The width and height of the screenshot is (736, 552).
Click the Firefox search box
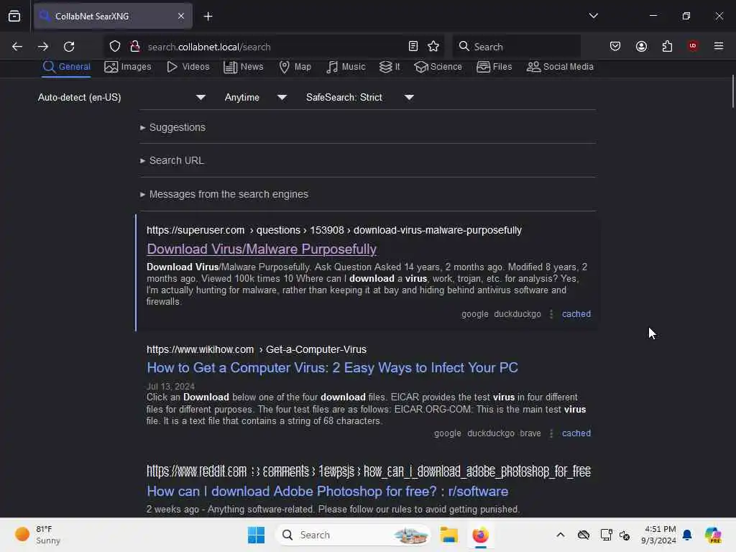tap(516, 47)
